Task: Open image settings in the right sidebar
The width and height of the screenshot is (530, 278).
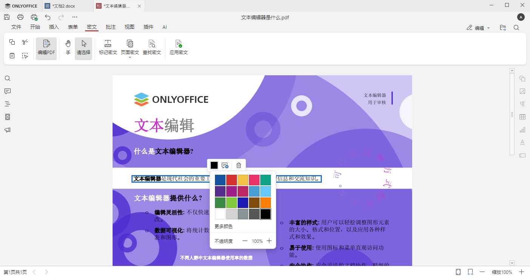Action: (x=522, y=91)
